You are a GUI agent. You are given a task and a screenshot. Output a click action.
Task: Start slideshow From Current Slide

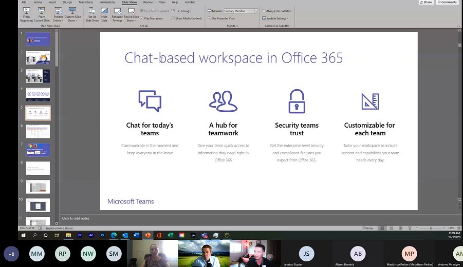point(42,14)
